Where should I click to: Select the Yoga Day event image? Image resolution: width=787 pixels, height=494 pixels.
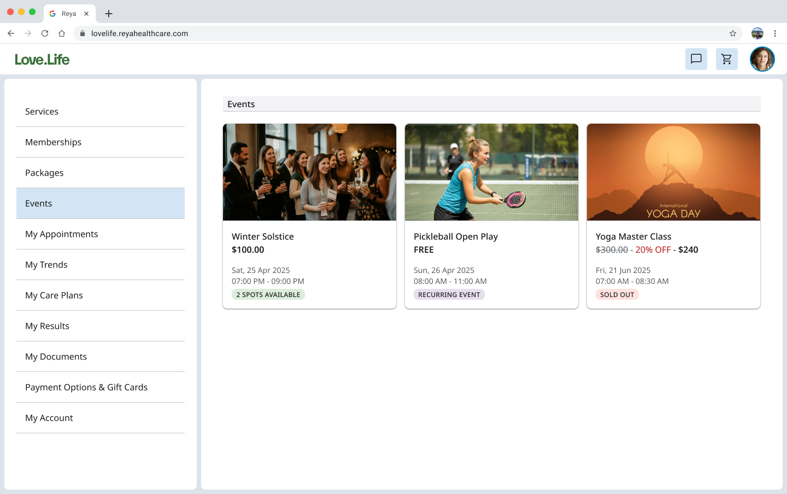click(673, 172)
